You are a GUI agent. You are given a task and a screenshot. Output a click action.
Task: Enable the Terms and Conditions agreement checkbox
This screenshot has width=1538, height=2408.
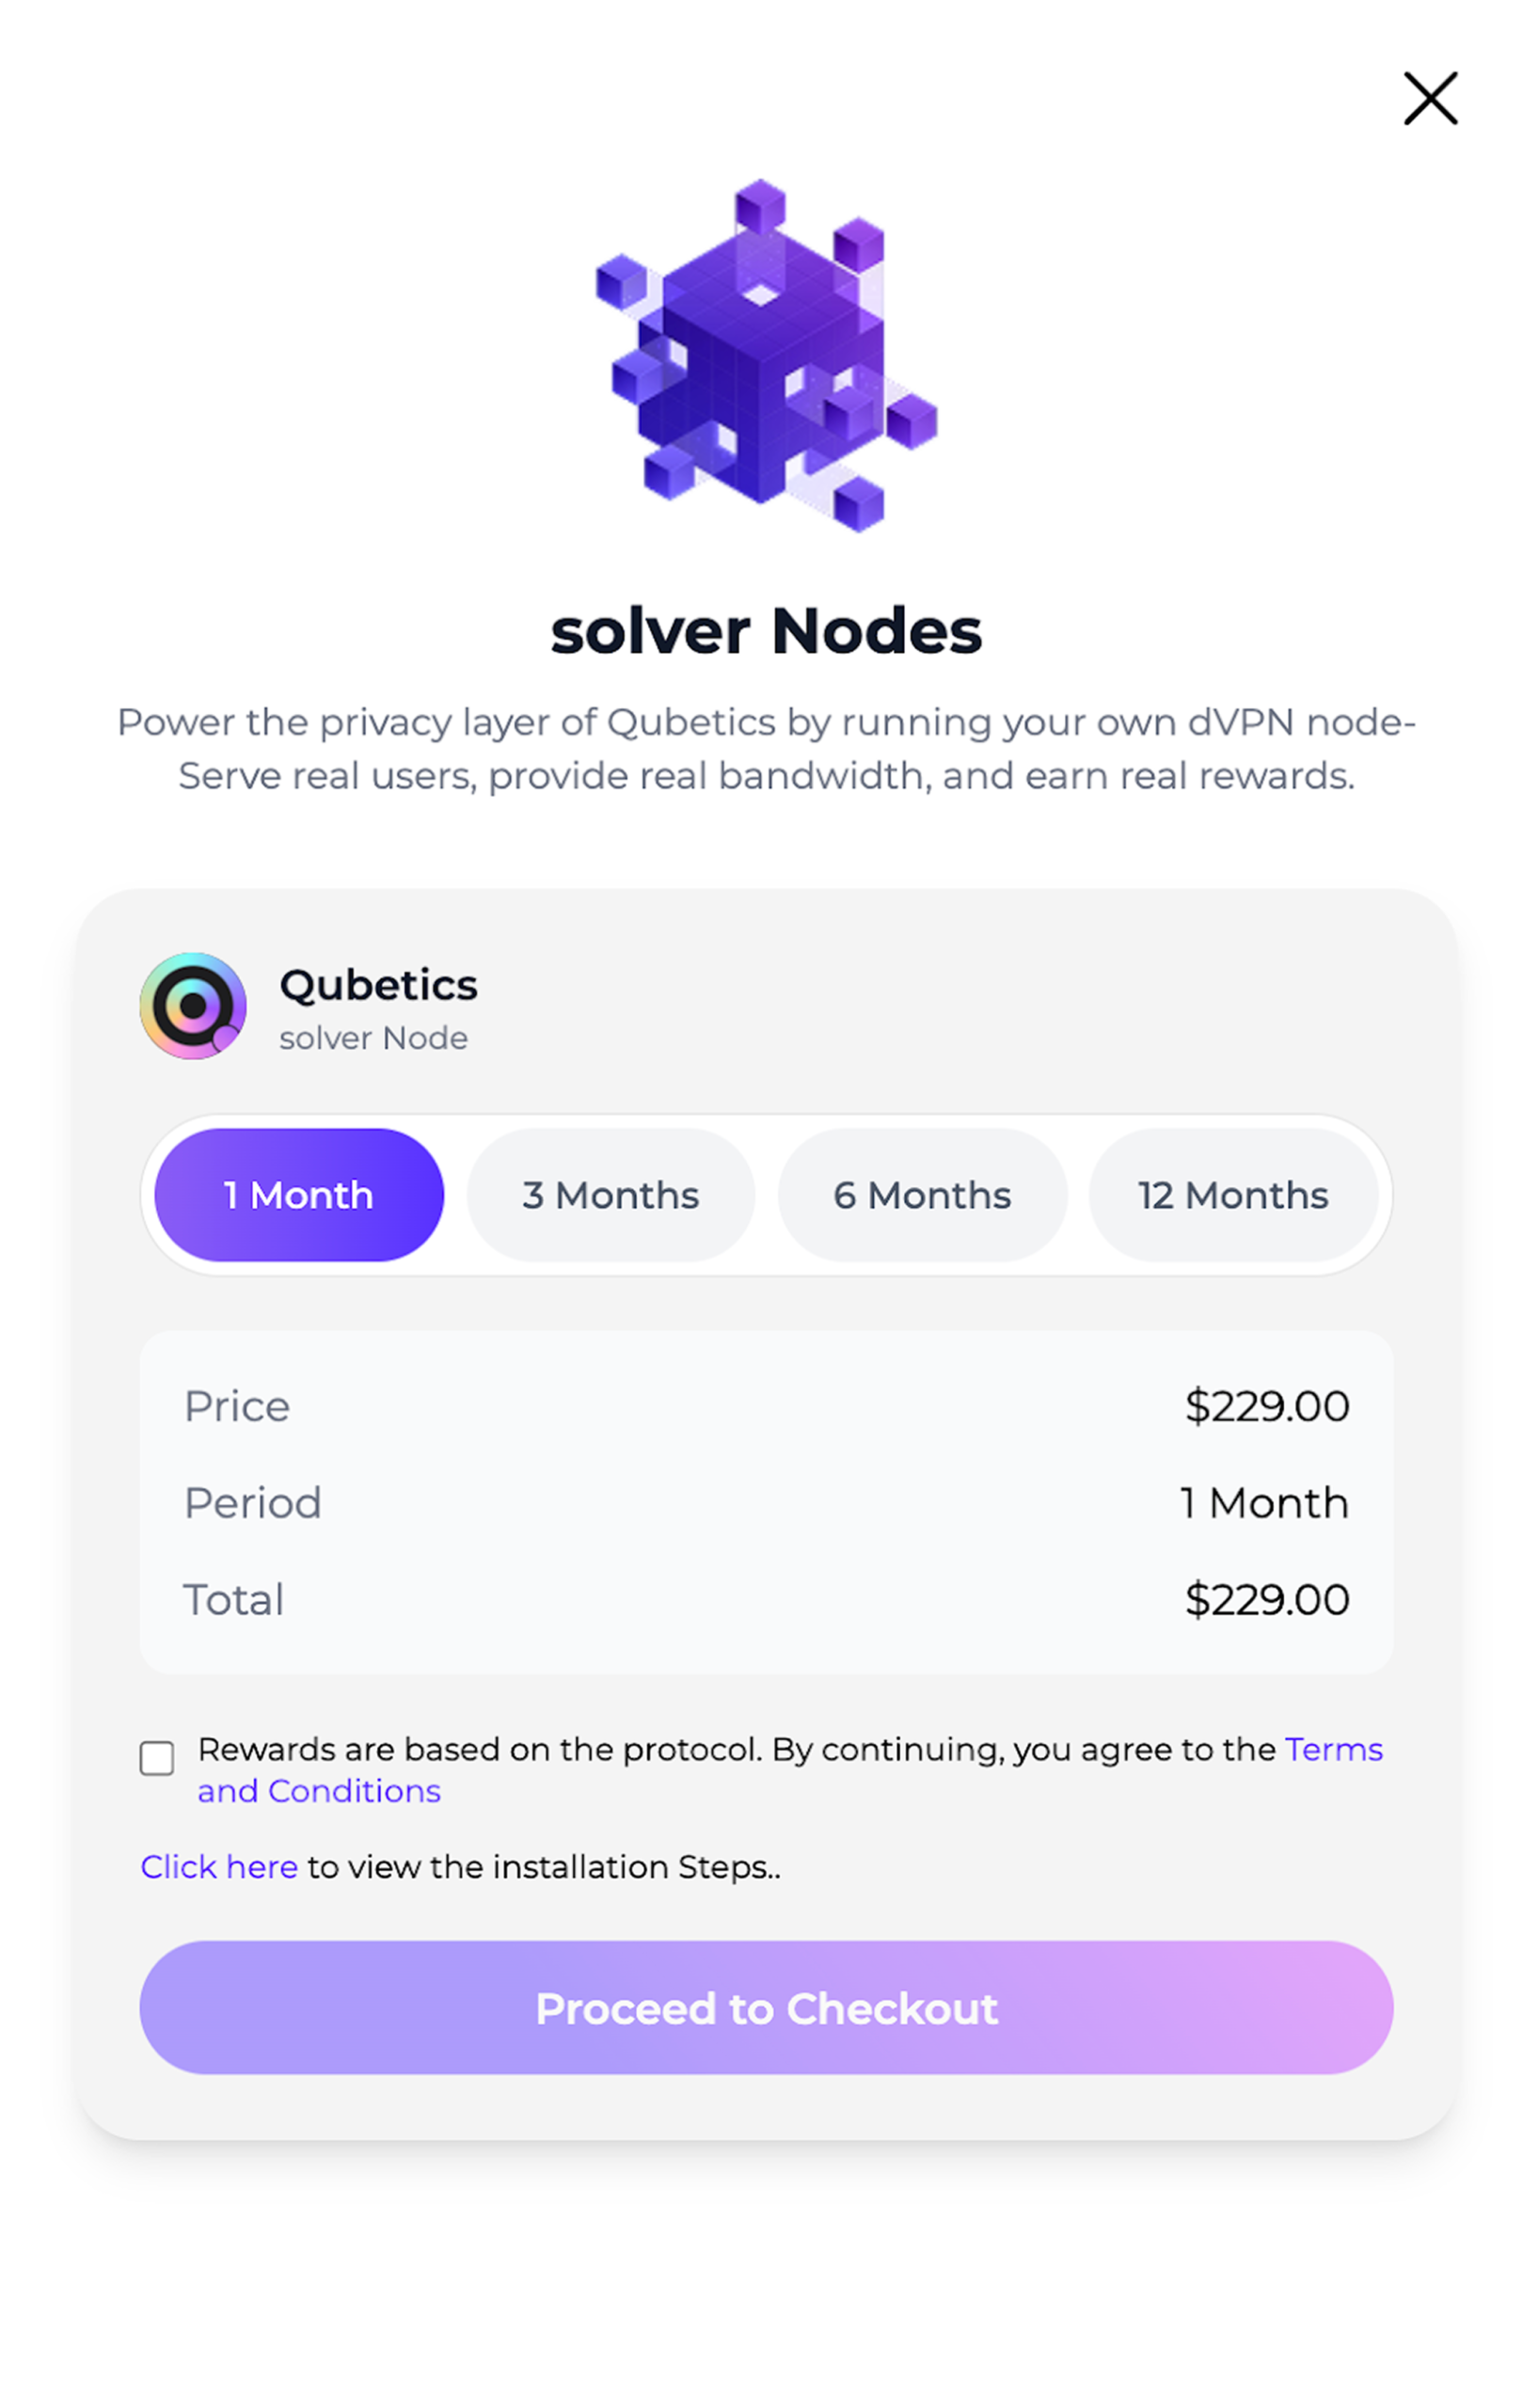click(x=157, y=1758)
